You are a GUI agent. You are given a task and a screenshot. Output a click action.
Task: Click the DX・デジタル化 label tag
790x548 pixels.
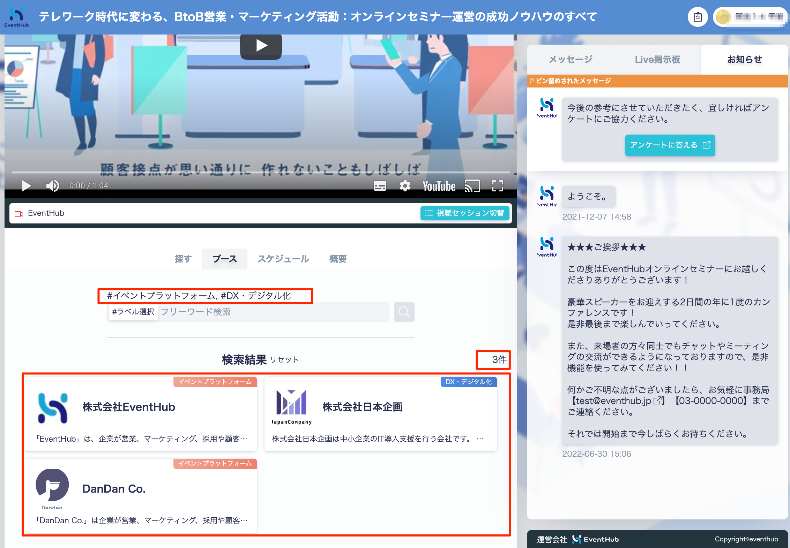pyautogui.click(x=469, y=382)
